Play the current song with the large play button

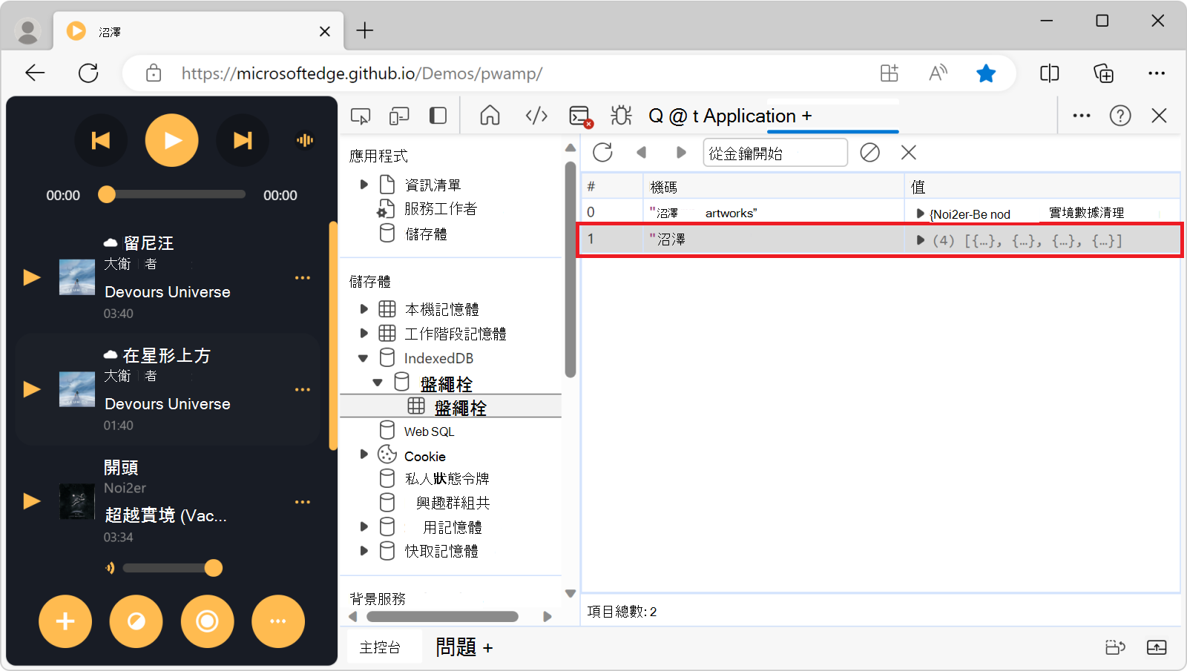pyautogui.click(x=171, y=140)
